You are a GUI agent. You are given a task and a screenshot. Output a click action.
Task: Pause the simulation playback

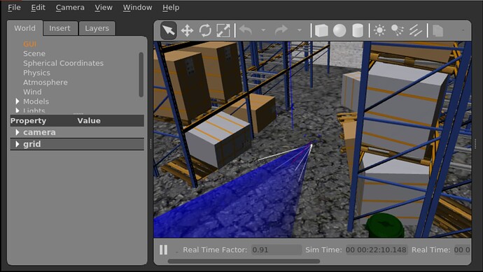164,250
